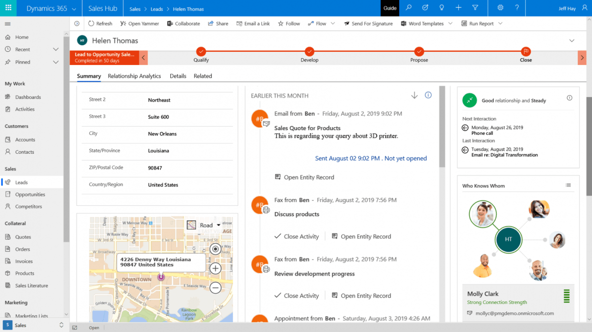The height and width of the screenshot is (332, 592).
Task: Click the Collaborate command
Action: tap(184, 24)
